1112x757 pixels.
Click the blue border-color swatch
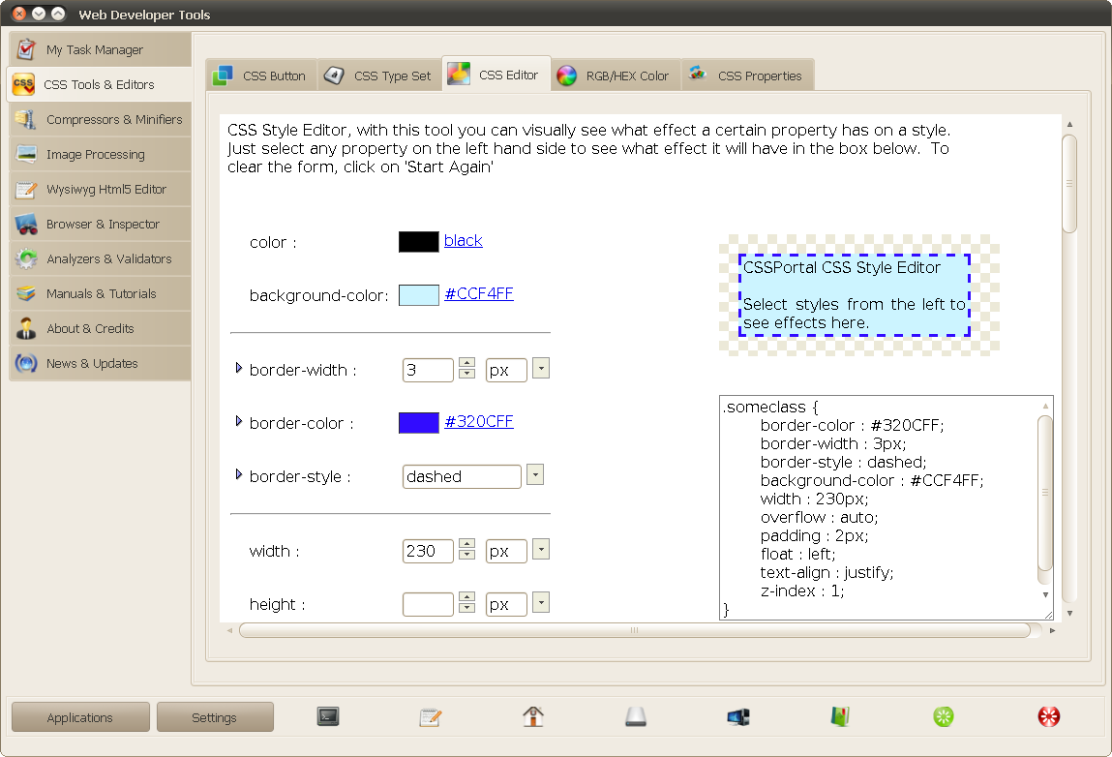point(418,423)
